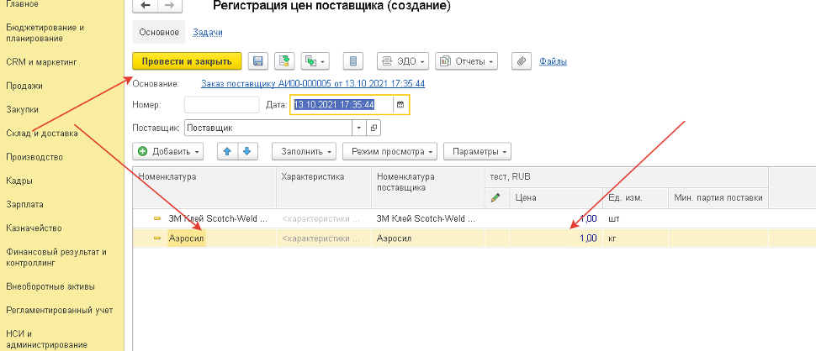816x351 pixels.
Task: Move row up with blue arrow
Action: [227, 152]
